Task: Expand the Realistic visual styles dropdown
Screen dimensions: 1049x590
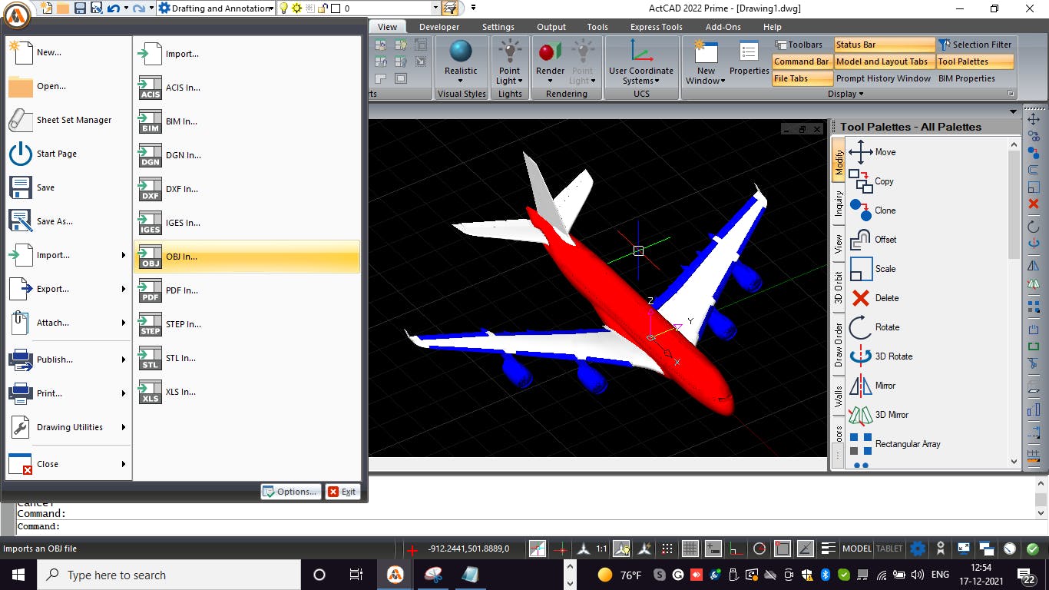Action: tap(461, 81)
